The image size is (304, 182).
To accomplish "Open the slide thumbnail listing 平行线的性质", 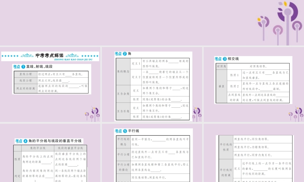I will pos(254,153).
